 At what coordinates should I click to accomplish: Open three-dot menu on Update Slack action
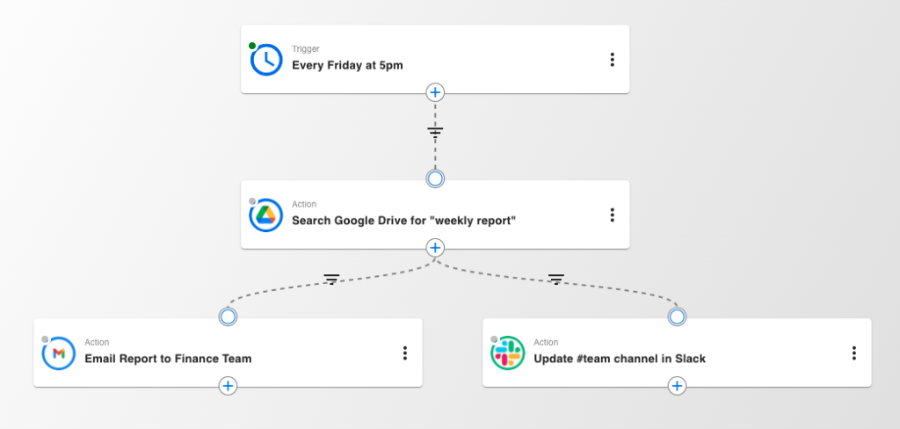pyautogui.click(x=853, y=353)
